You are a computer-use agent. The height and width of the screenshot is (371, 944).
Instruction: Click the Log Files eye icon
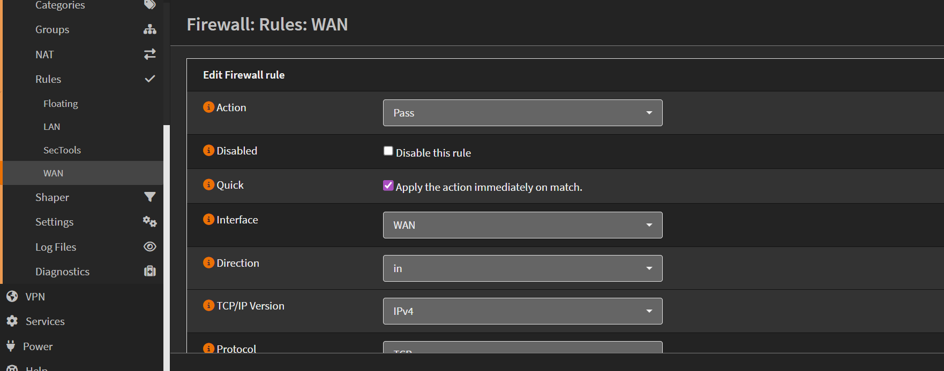tap(150, 246)
